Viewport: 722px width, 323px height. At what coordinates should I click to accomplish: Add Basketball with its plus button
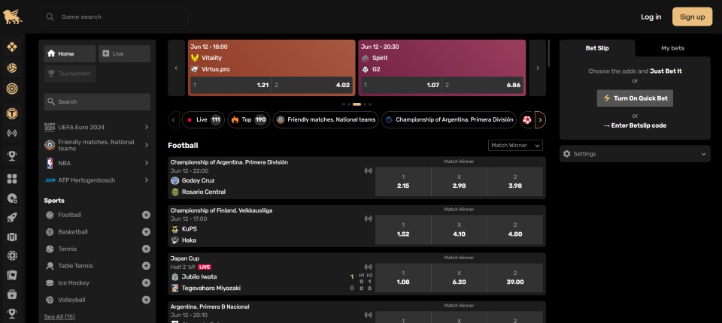pyautogui.click(x=146, y=232)
